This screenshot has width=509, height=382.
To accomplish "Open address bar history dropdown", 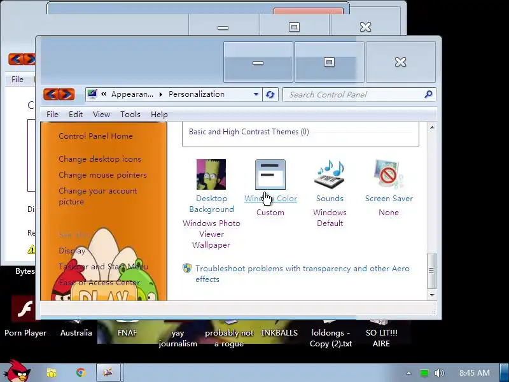I will (256, 94).
